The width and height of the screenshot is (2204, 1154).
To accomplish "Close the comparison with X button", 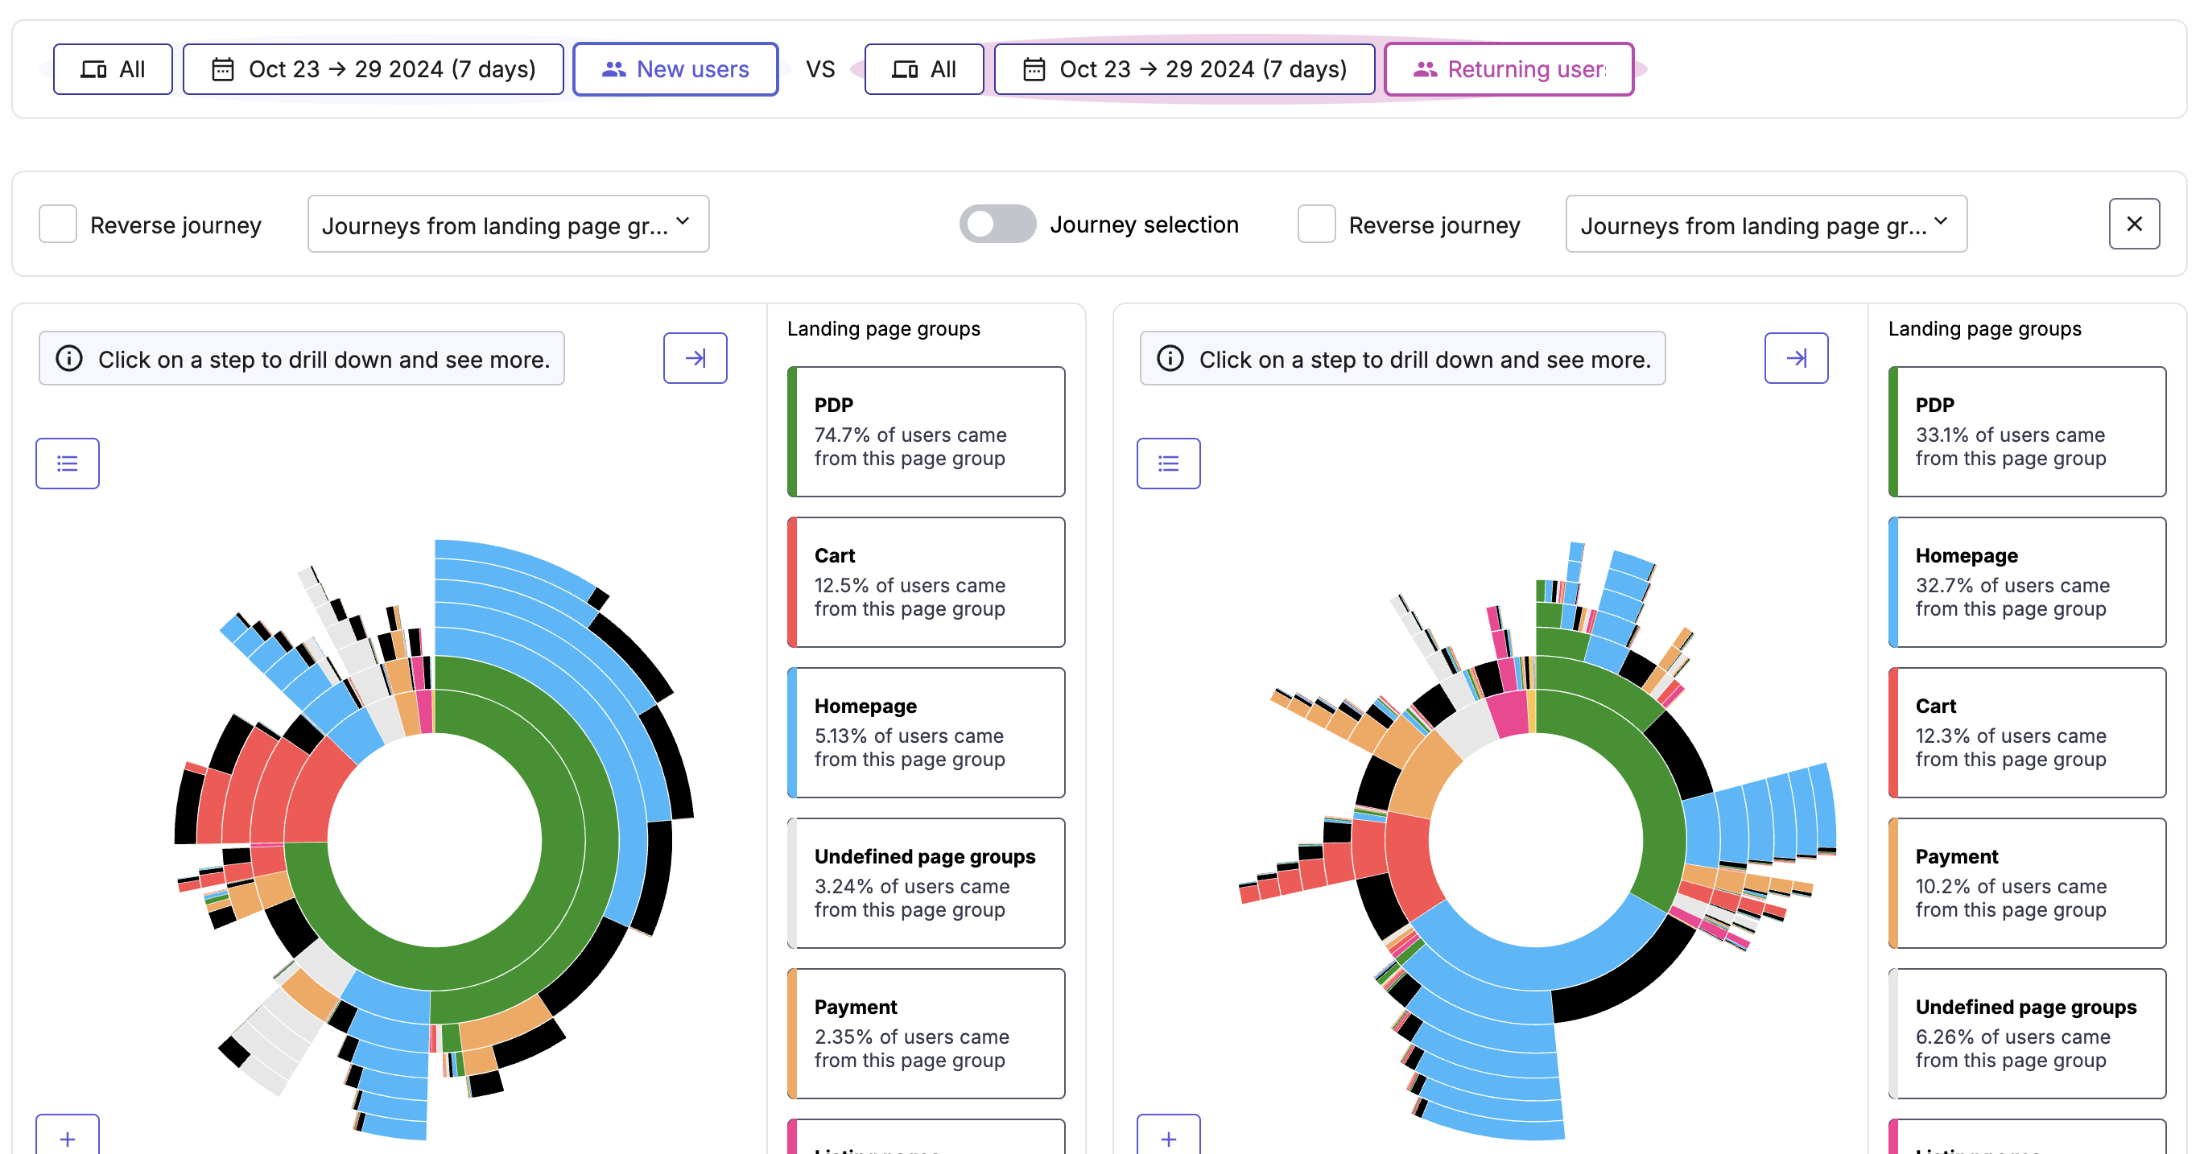I will [2135, 225].
